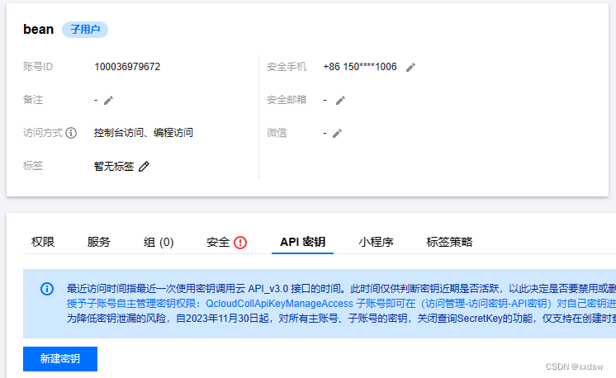The height and width of the screenshot is (378, 616).
Task: Click the 子用户 badge next to bean
Action: [x=85, y=30]
